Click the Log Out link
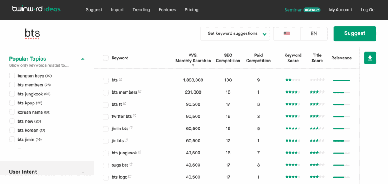The image size is (388, 184). (x=368, y=10)
